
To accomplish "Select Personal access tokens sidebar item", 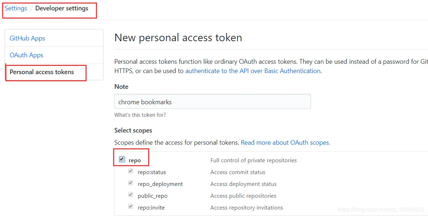I will pos(42,72).
